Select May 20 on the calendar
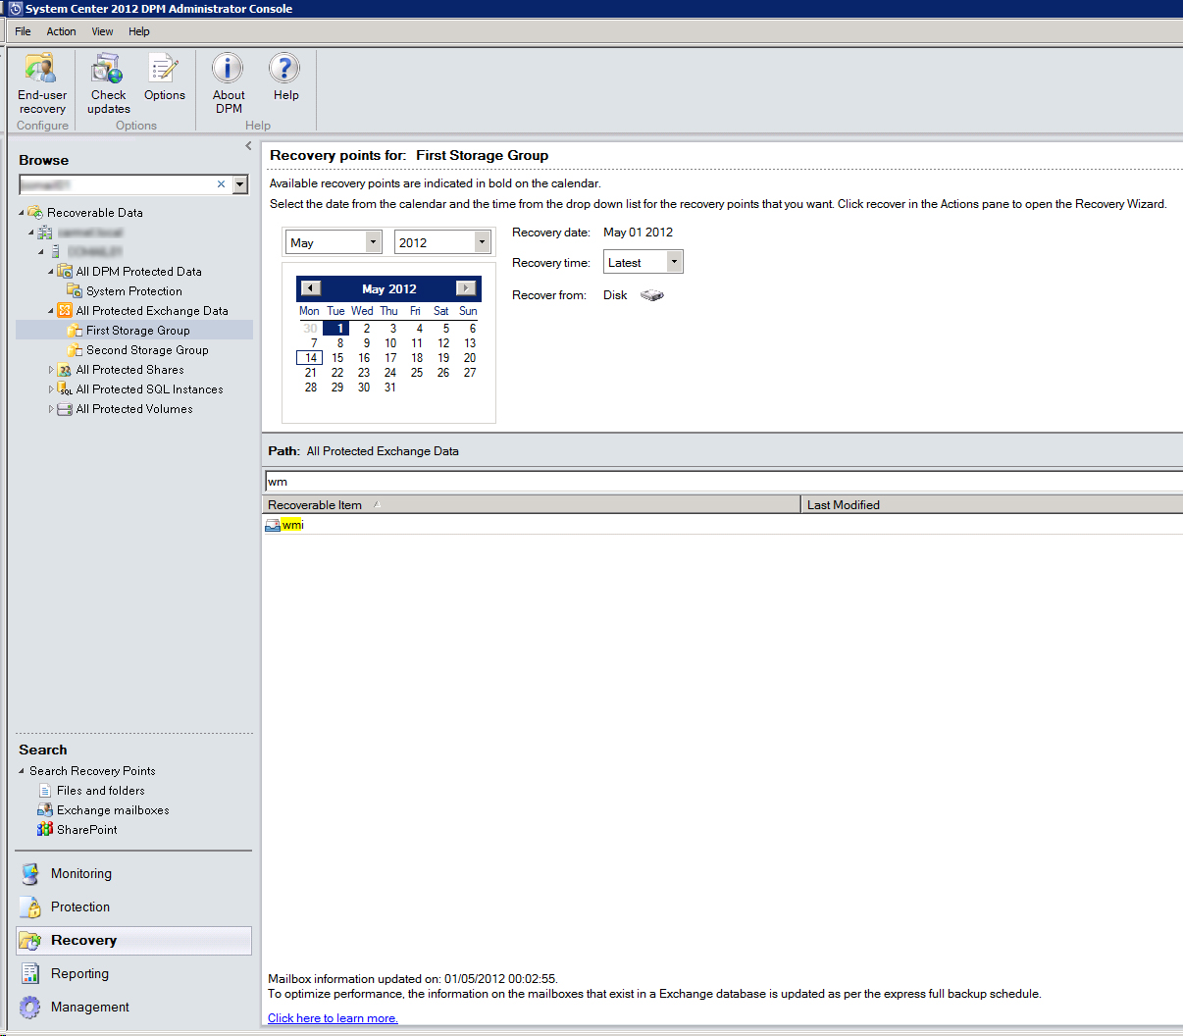The width and height of the screenshot is (1183, 1036). coord(469,357)
